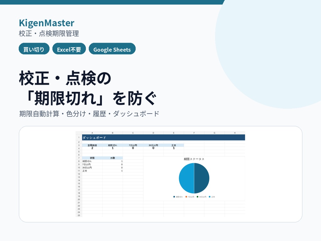Image resolution: width=321 pixels, height=241 pixels.
Task: Click the value 0 under 7日以内 in row 4
Action: [133, 148]
